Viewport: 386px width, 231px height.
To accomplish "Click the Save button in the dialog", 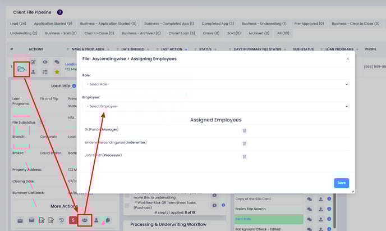I will click(342, 183).
